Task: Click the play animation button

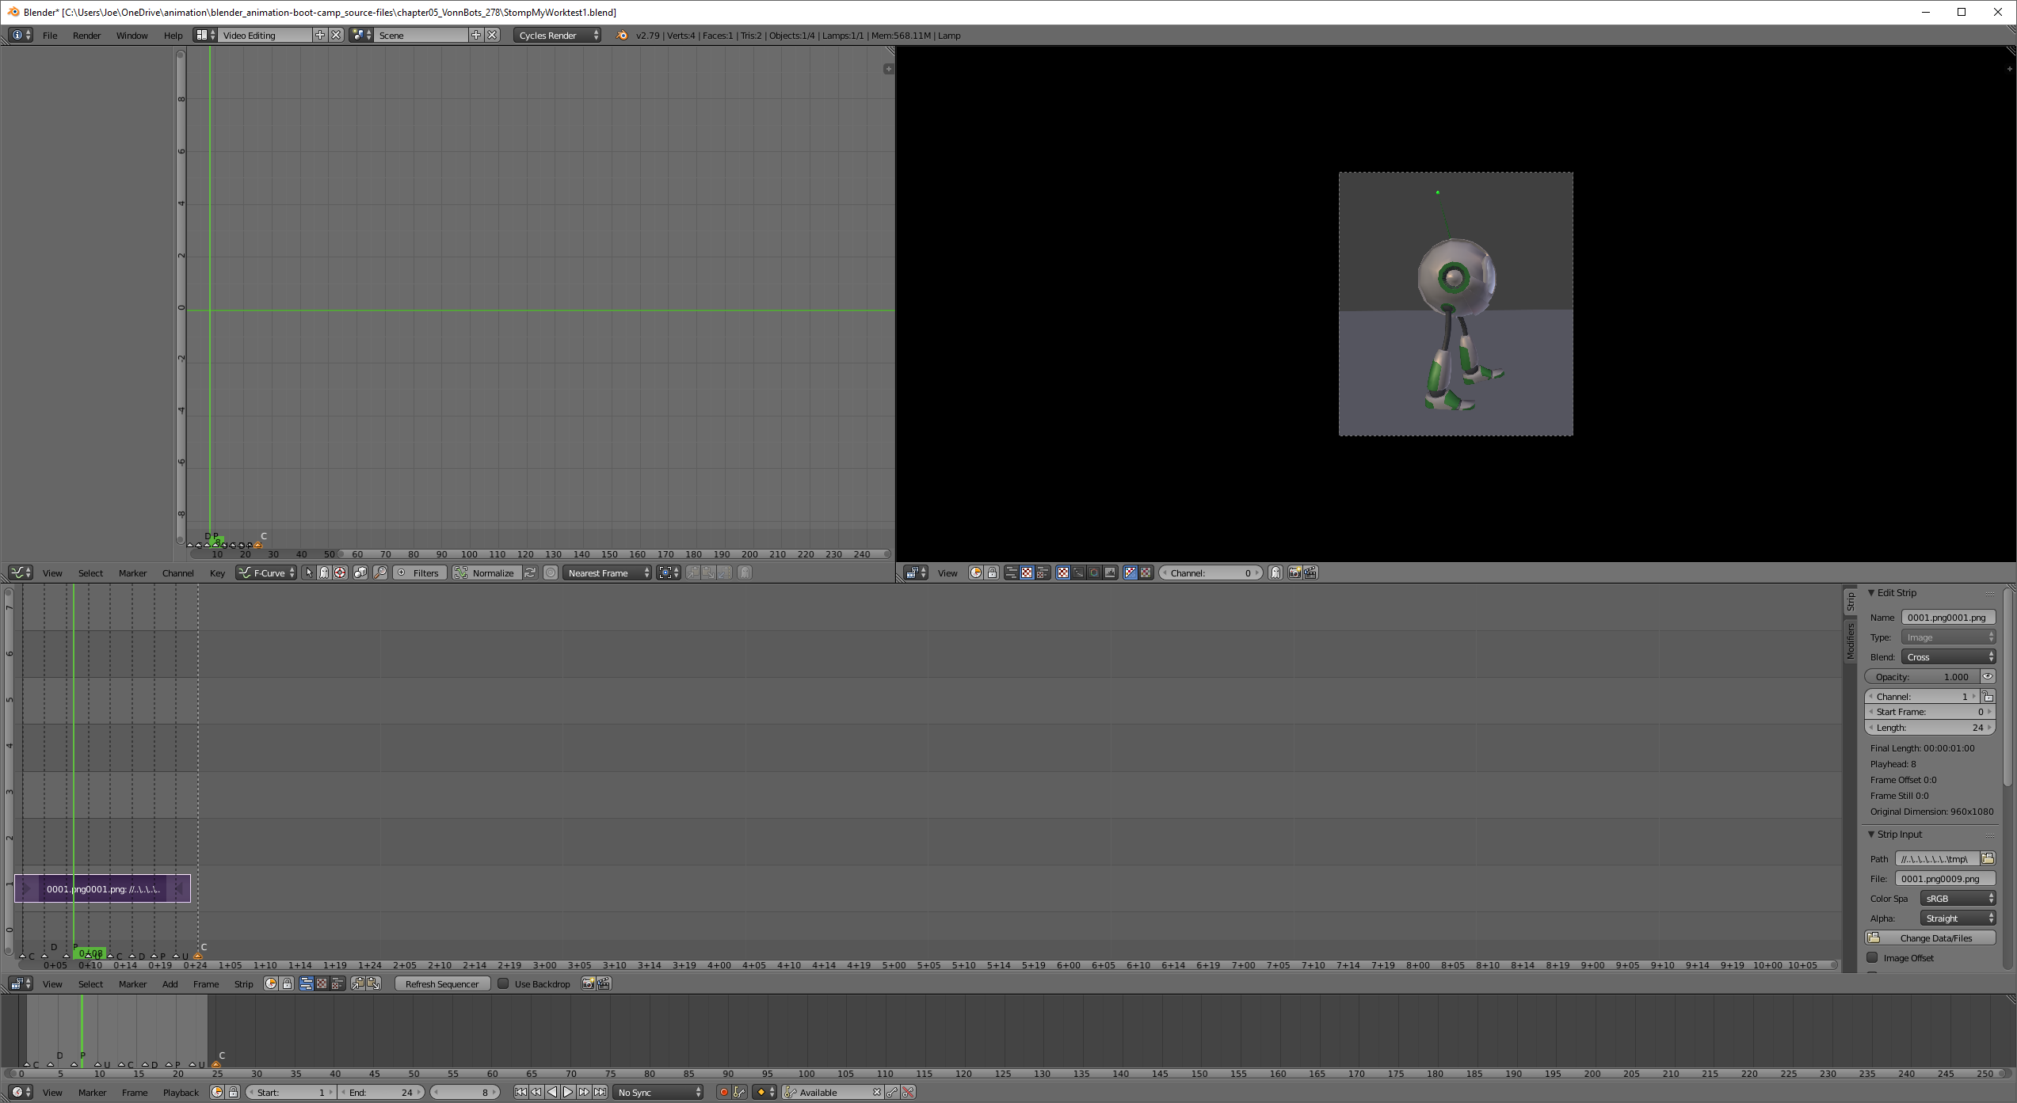Action: 568,1092
